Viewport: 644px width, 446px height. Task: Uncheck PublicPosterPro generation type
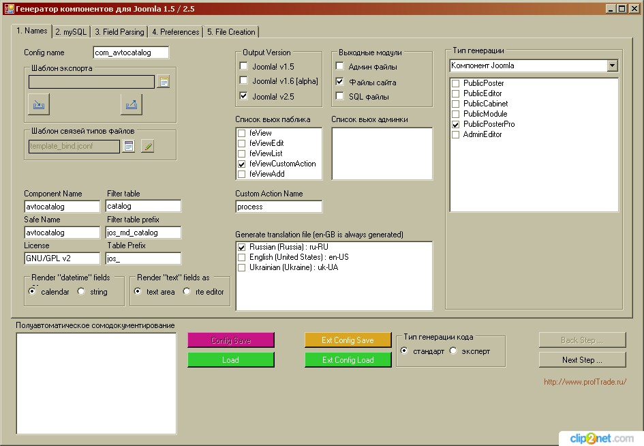[x=455, y=125]
